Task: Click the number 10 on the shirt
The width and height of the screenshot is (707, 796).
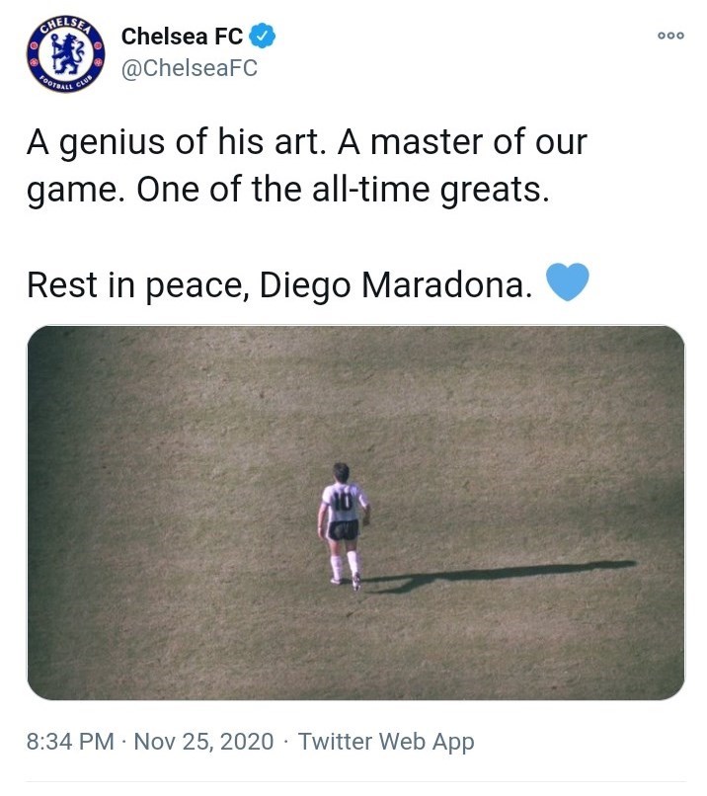Action: tap(343, 501)
